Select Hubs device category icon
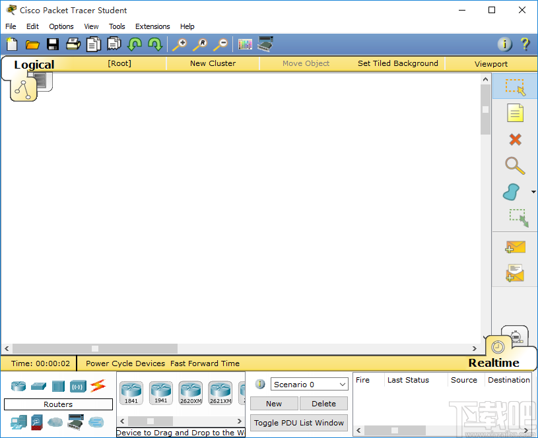This screenshot has height=438, width=538. pyautogui.click(x=58, y=386)
